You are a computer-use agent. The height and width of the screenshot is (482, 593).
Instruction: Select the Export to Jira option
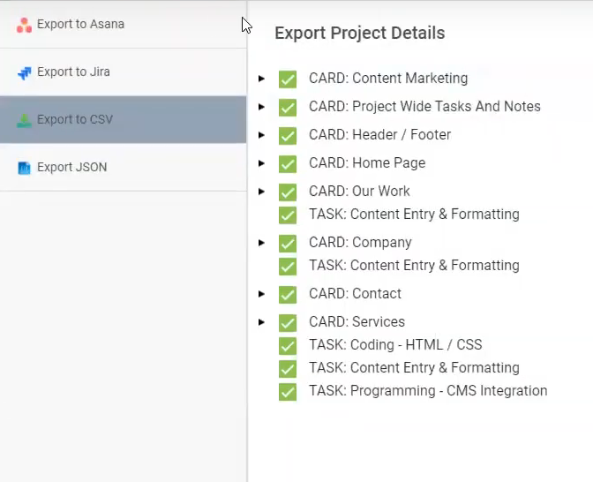[x=124, y=72]
